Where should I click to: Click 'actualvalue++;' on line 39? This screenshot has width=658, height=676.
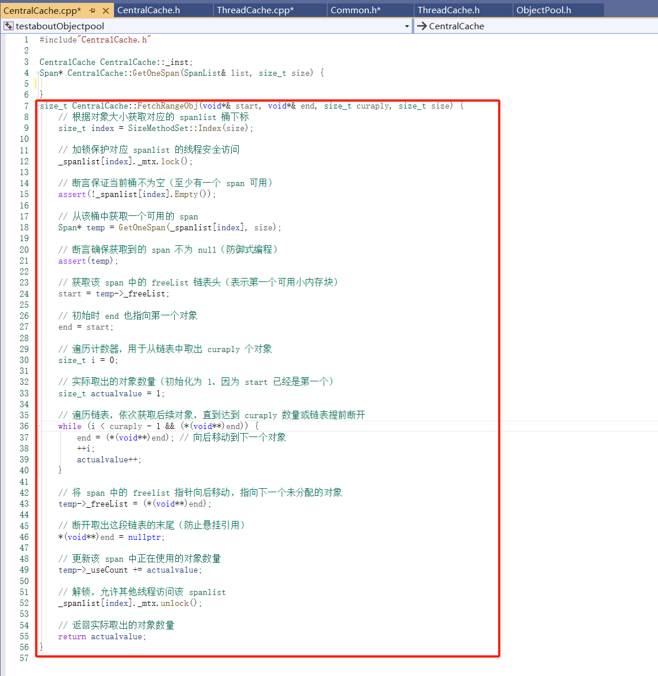tap(109, 460)
